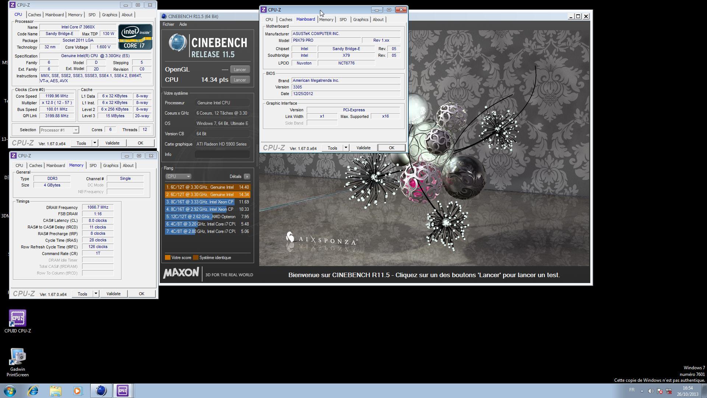The image size is (707, 398).
Task: Click the Action Center flag tray icon
Action: tap(660, 391)
